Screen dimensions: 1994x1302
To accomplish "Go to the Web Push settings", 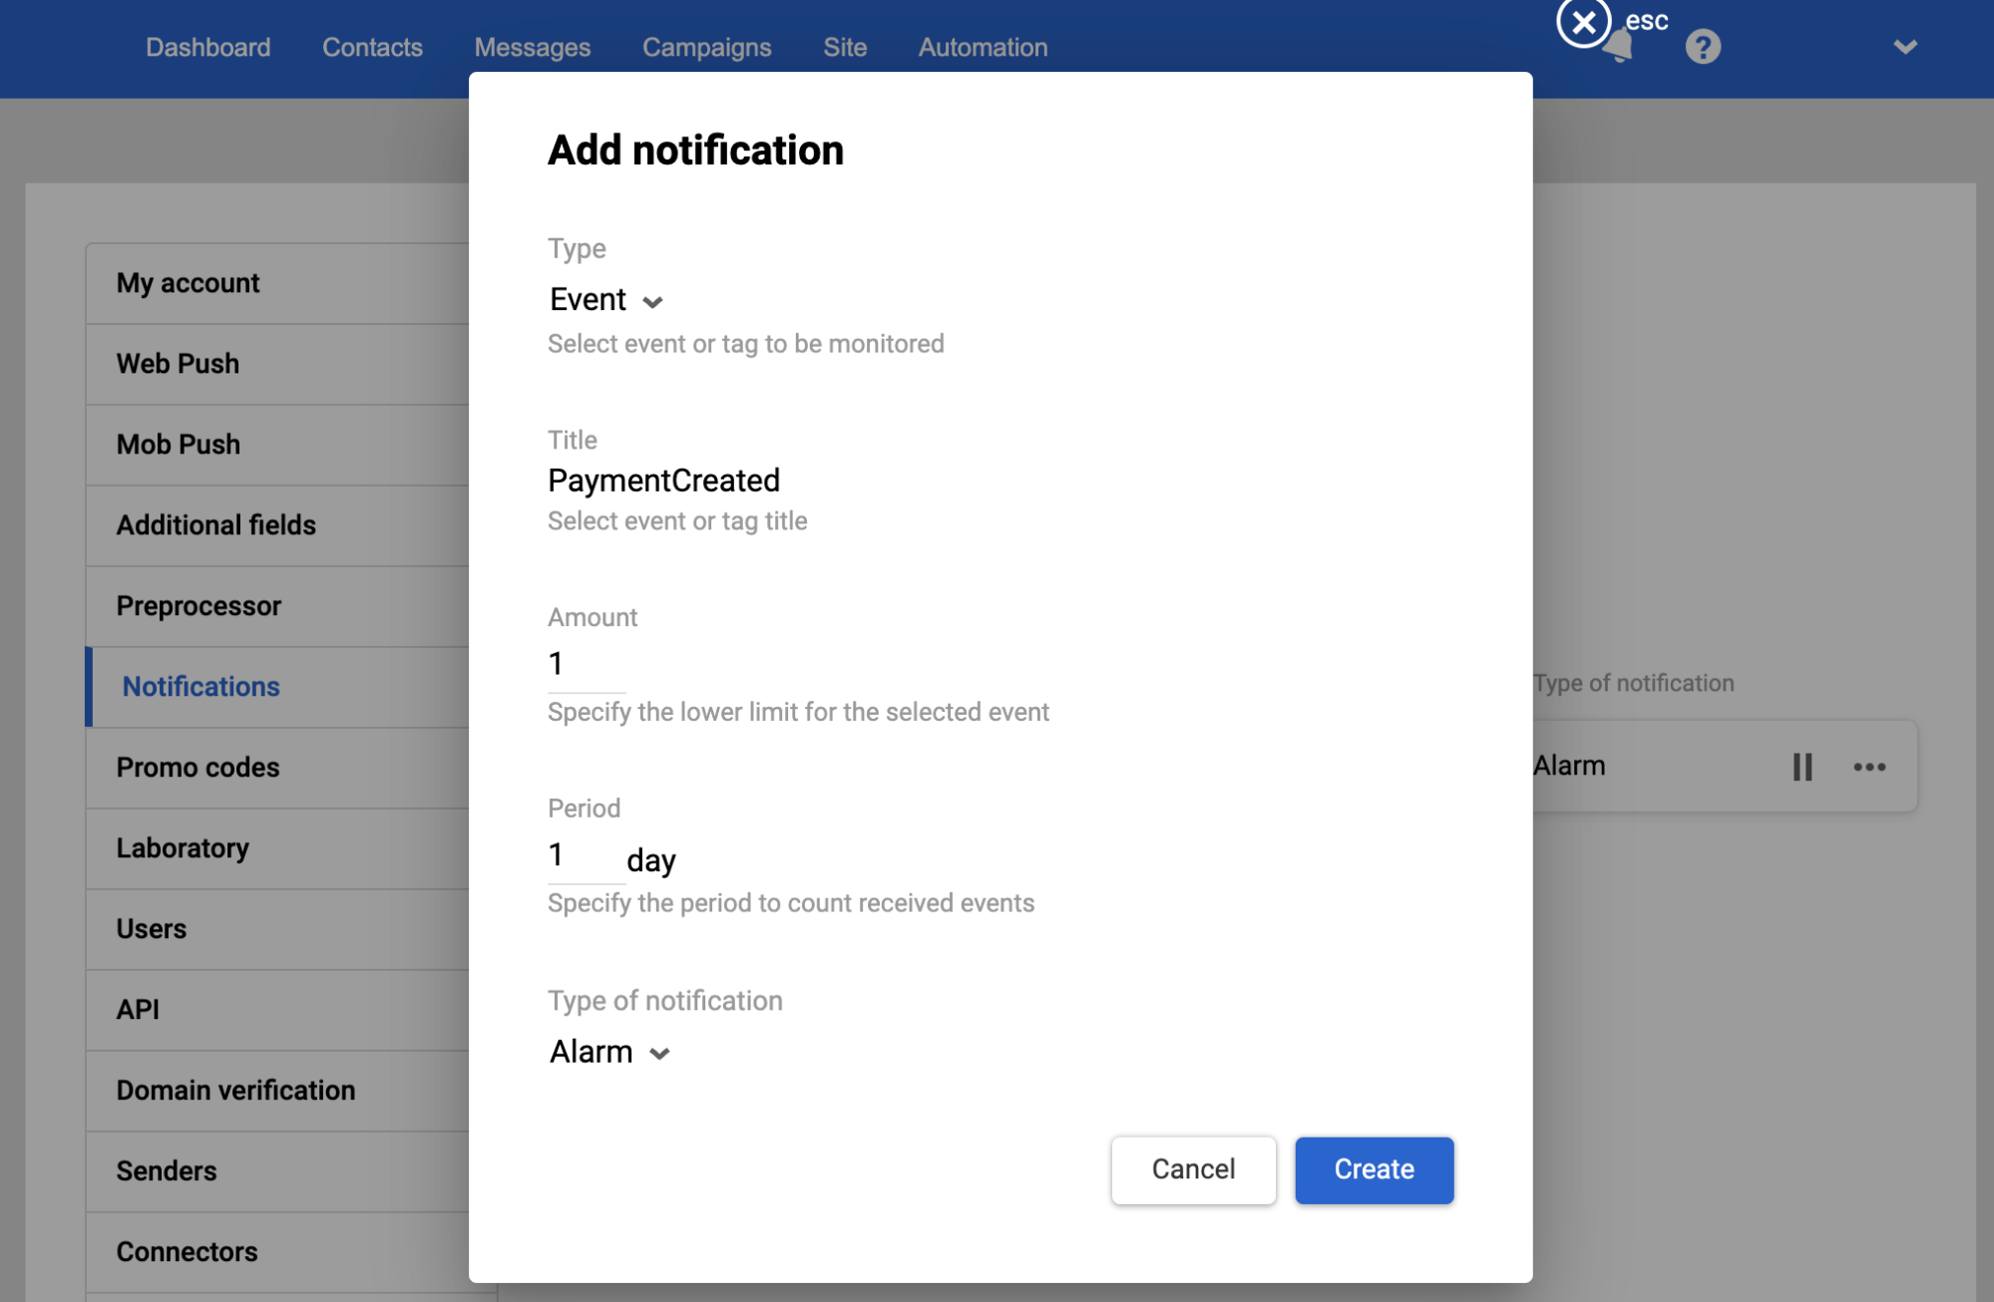I will point(178,363).
